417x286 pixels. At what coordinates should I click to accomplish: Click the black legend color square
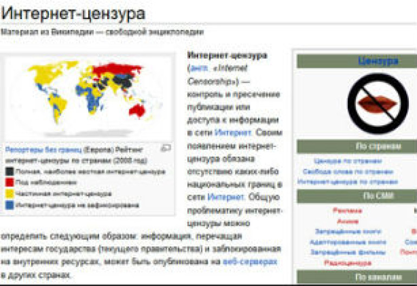coord(10,171)
